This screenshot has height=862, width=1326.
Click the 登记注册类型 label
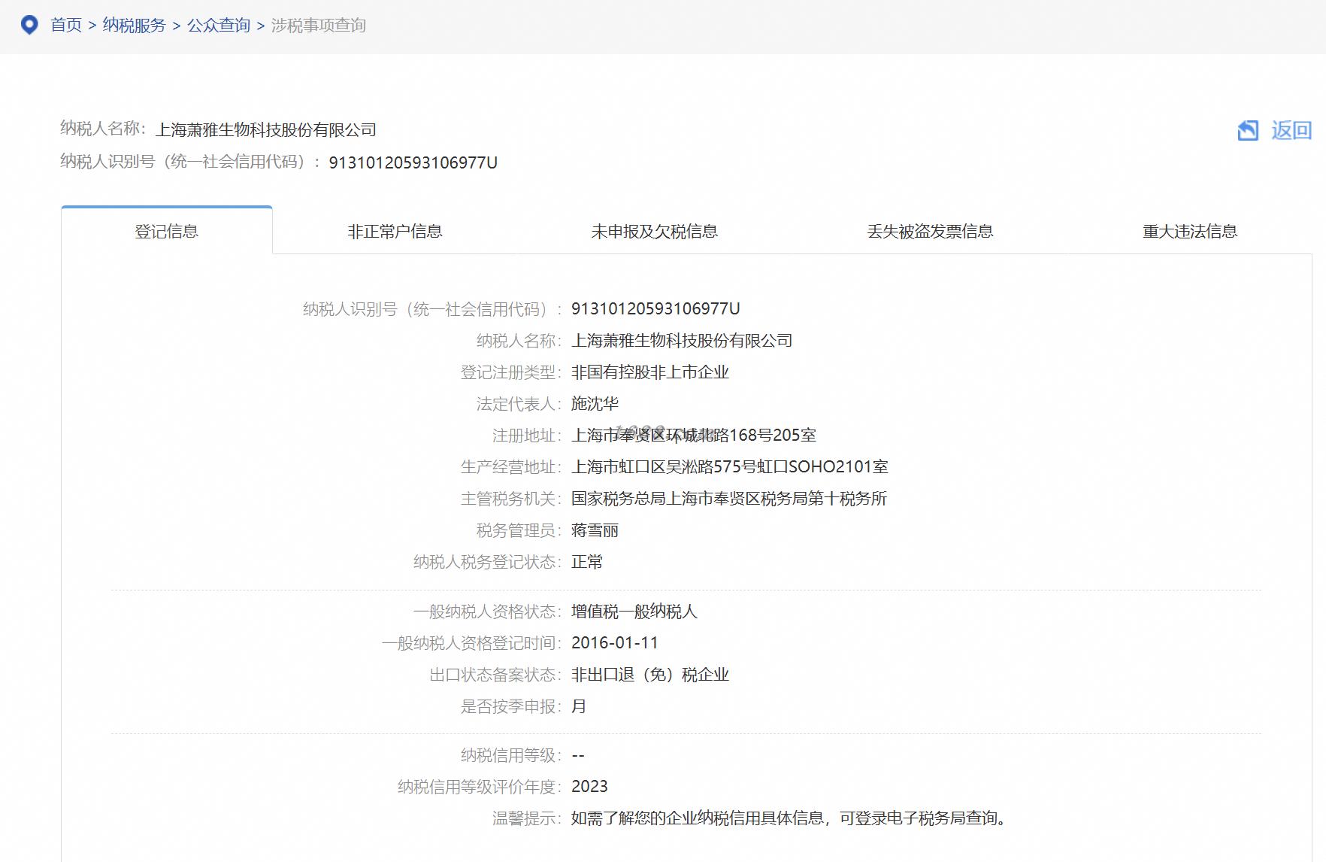click(510, 372)
